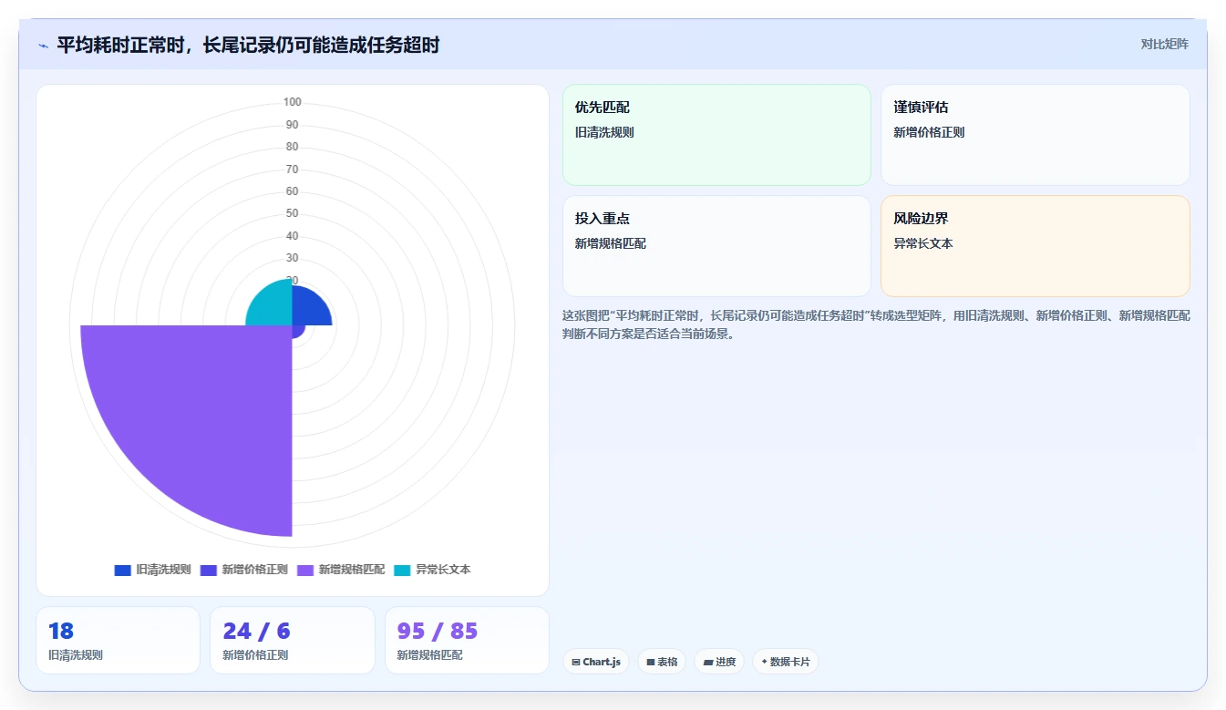Toggle 旧清洗规则 legend item in the chart
The image size is (1226, 710).
152,570
